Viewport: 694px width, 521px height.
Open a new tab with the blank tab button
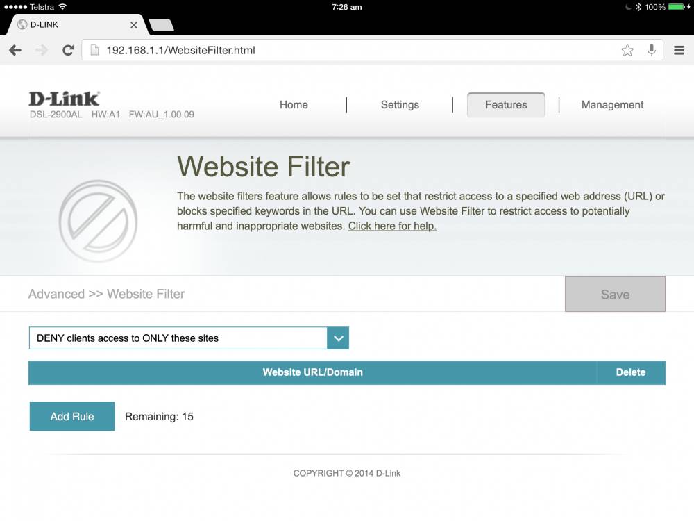coord(162,25)
